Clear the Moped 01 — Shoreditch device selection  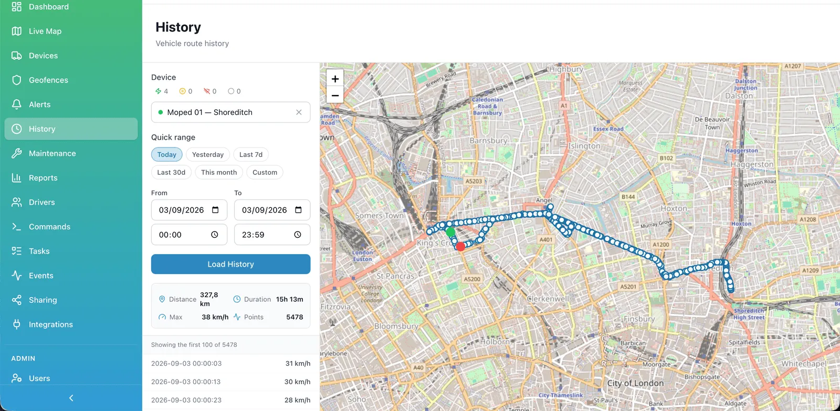coord(299,112)
